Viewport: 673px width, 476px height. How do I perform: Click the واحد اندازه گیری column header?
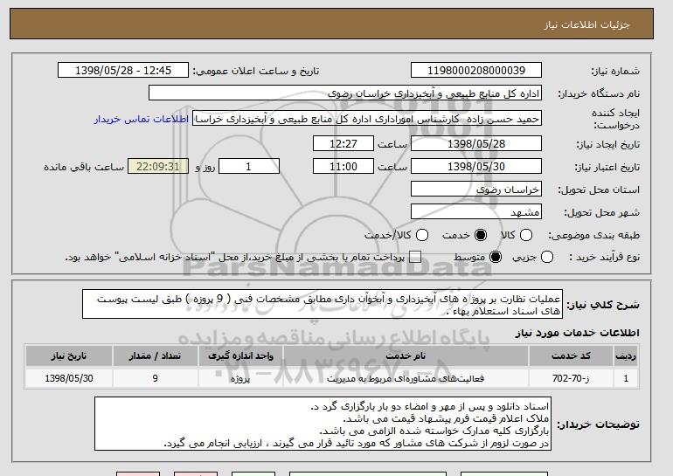coord(240,356)
